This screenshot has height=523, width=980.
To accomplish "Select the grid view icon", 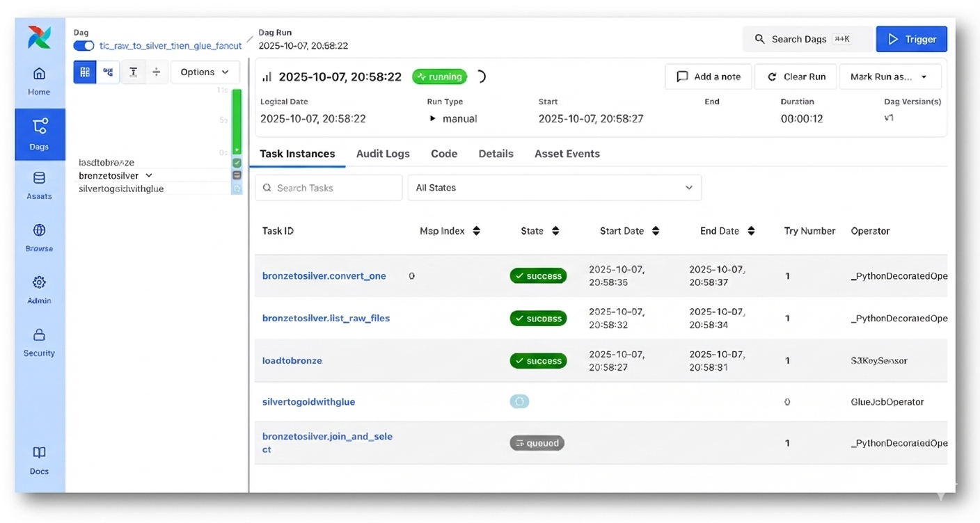I will click(85, 72).
